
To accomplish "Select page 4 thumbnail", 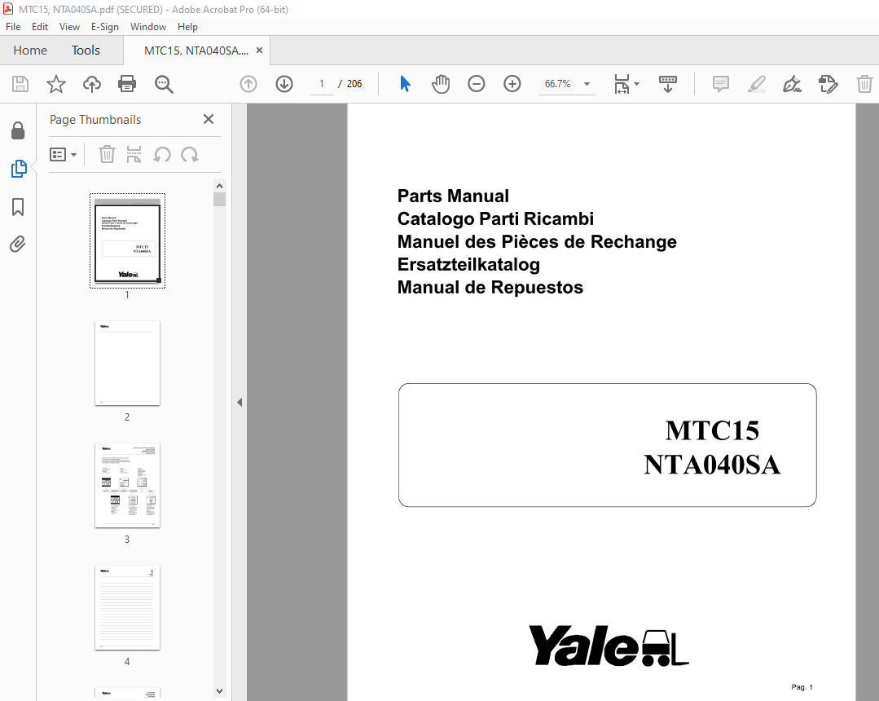I will tap(127, 608).
